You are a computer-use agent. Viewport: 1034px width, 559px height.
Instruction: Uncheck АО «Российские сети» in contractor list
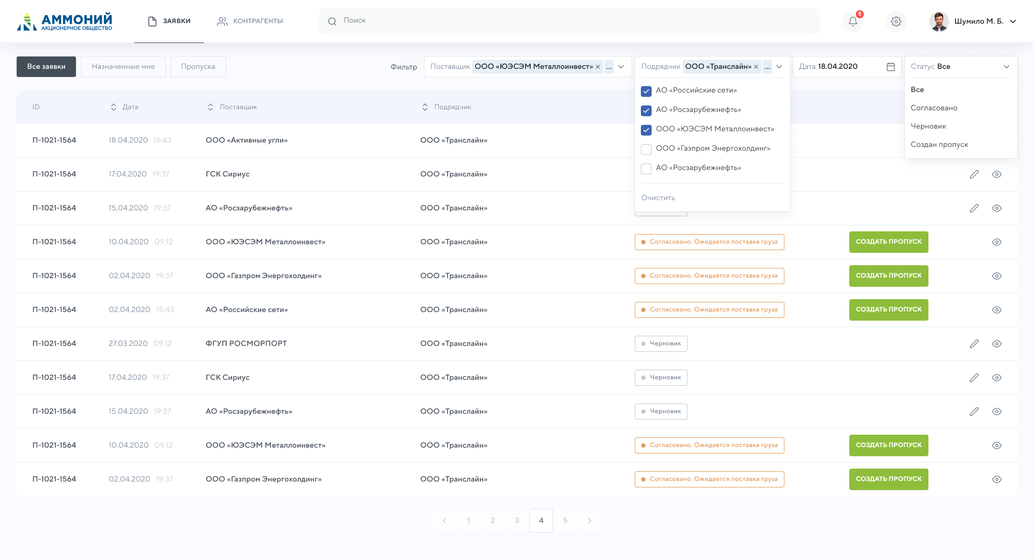646,91
